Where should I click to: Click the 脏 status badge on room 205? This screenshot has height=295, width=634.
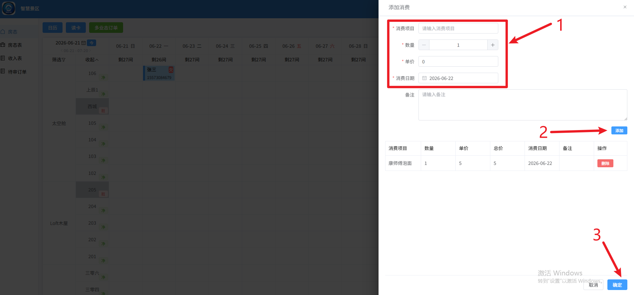click(x=103, y=194)
